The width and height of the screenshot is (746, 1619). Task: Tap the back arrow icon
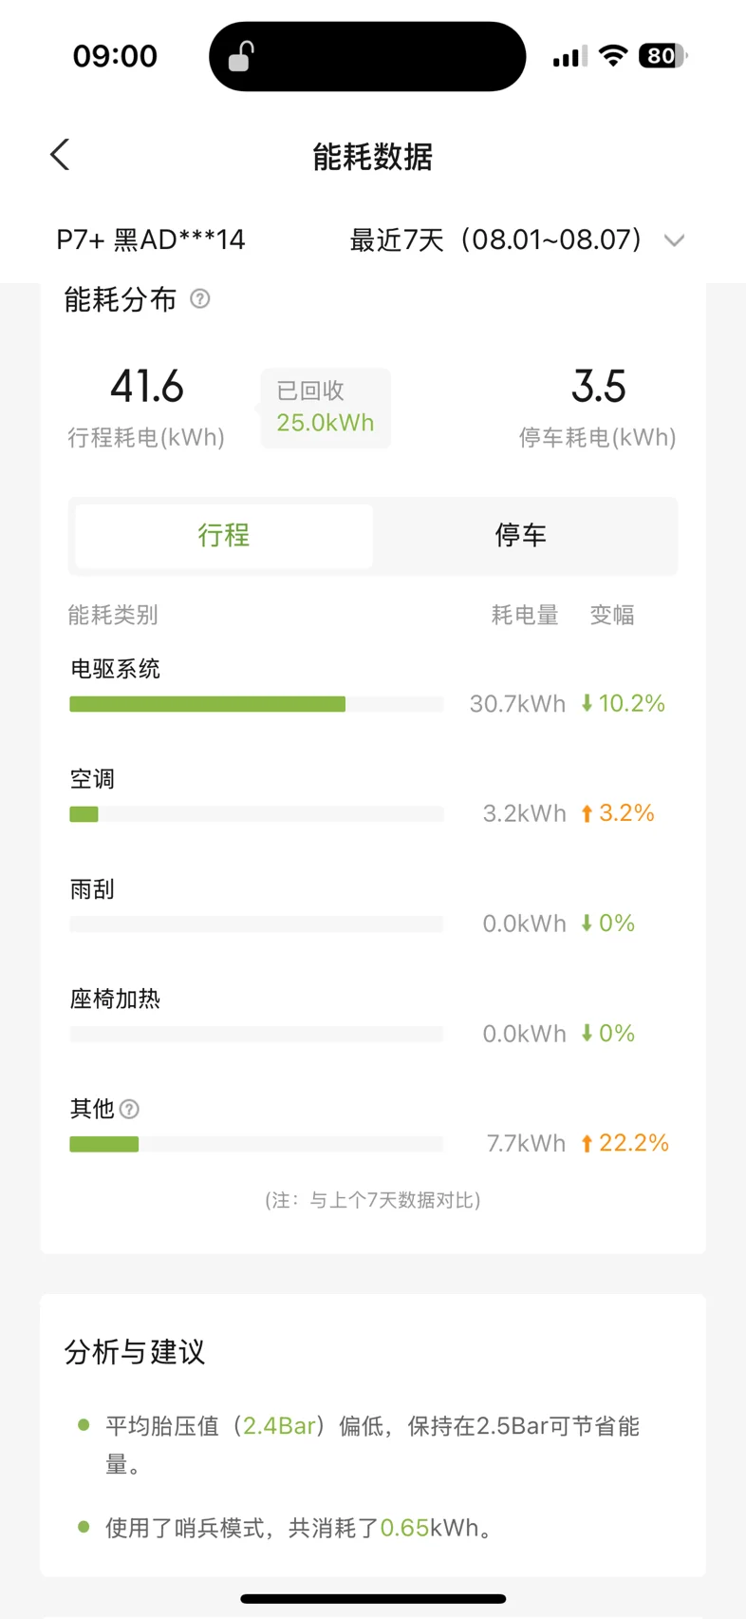coord(60,155)
